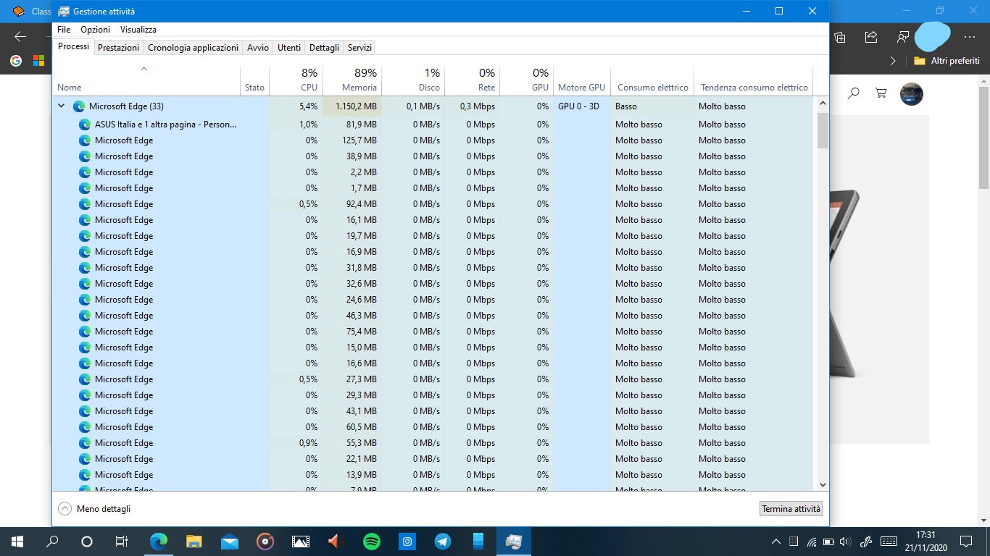Select the Edge process using 2,2 MB

(x=433, y=172)
